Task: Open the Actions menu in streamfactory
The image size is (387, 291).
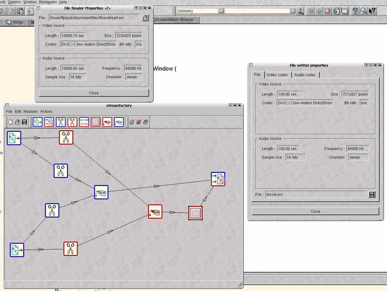Action: click(x=46, y=112)
